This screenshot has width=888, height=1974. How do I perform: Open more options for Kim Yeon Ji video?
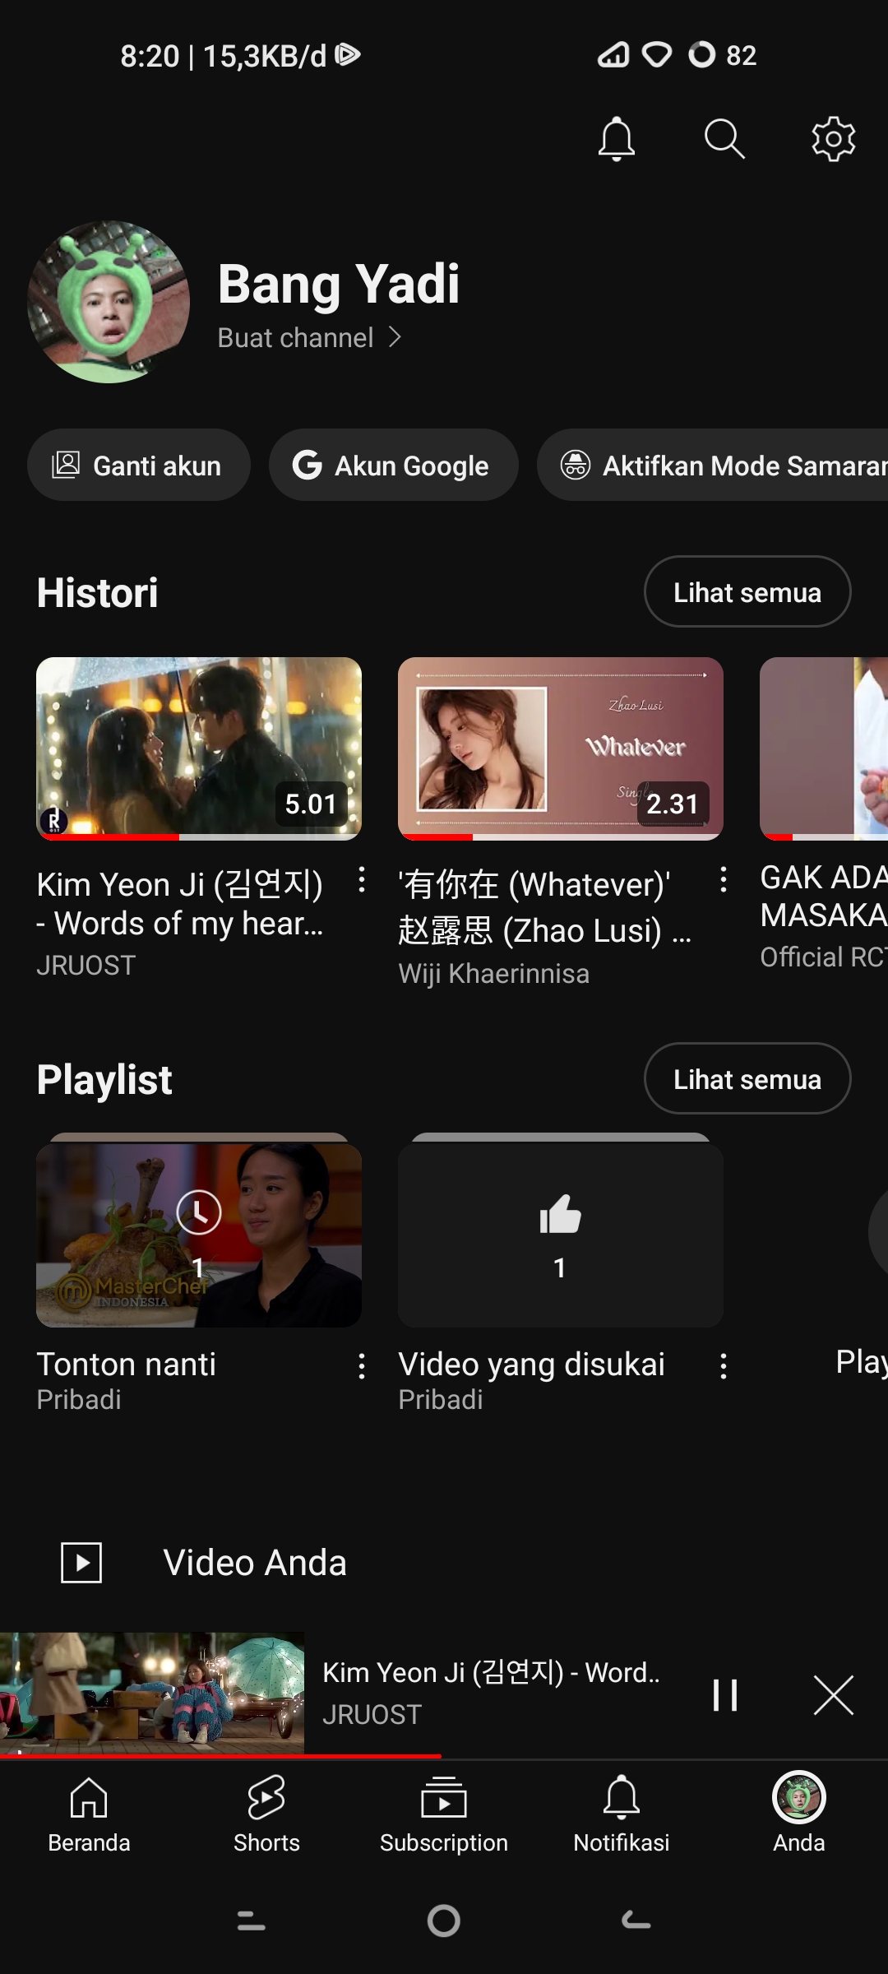tap(362, 880)
